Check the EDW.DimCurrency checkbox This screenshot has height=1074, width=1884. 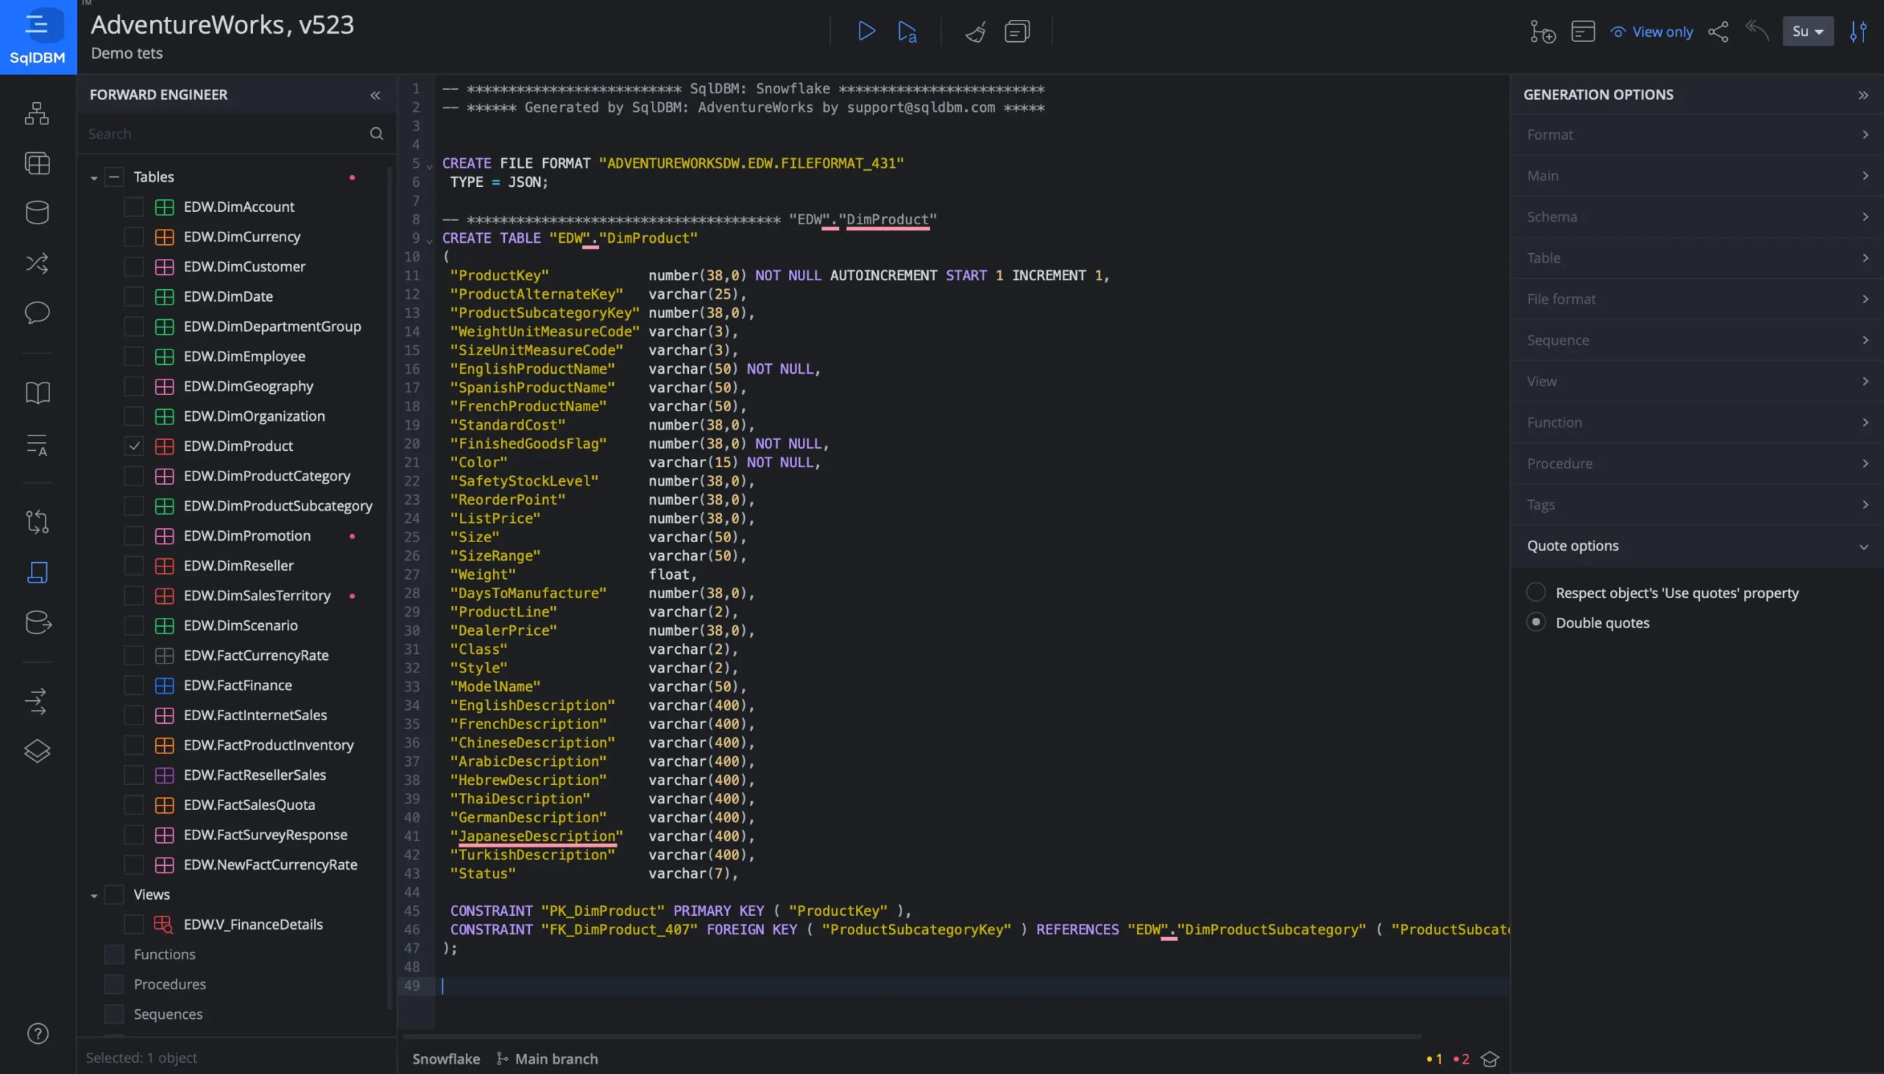point(133,237)
